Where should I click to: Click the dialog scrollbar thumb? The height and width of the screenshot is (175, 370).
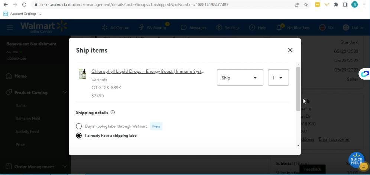[298, 88]
